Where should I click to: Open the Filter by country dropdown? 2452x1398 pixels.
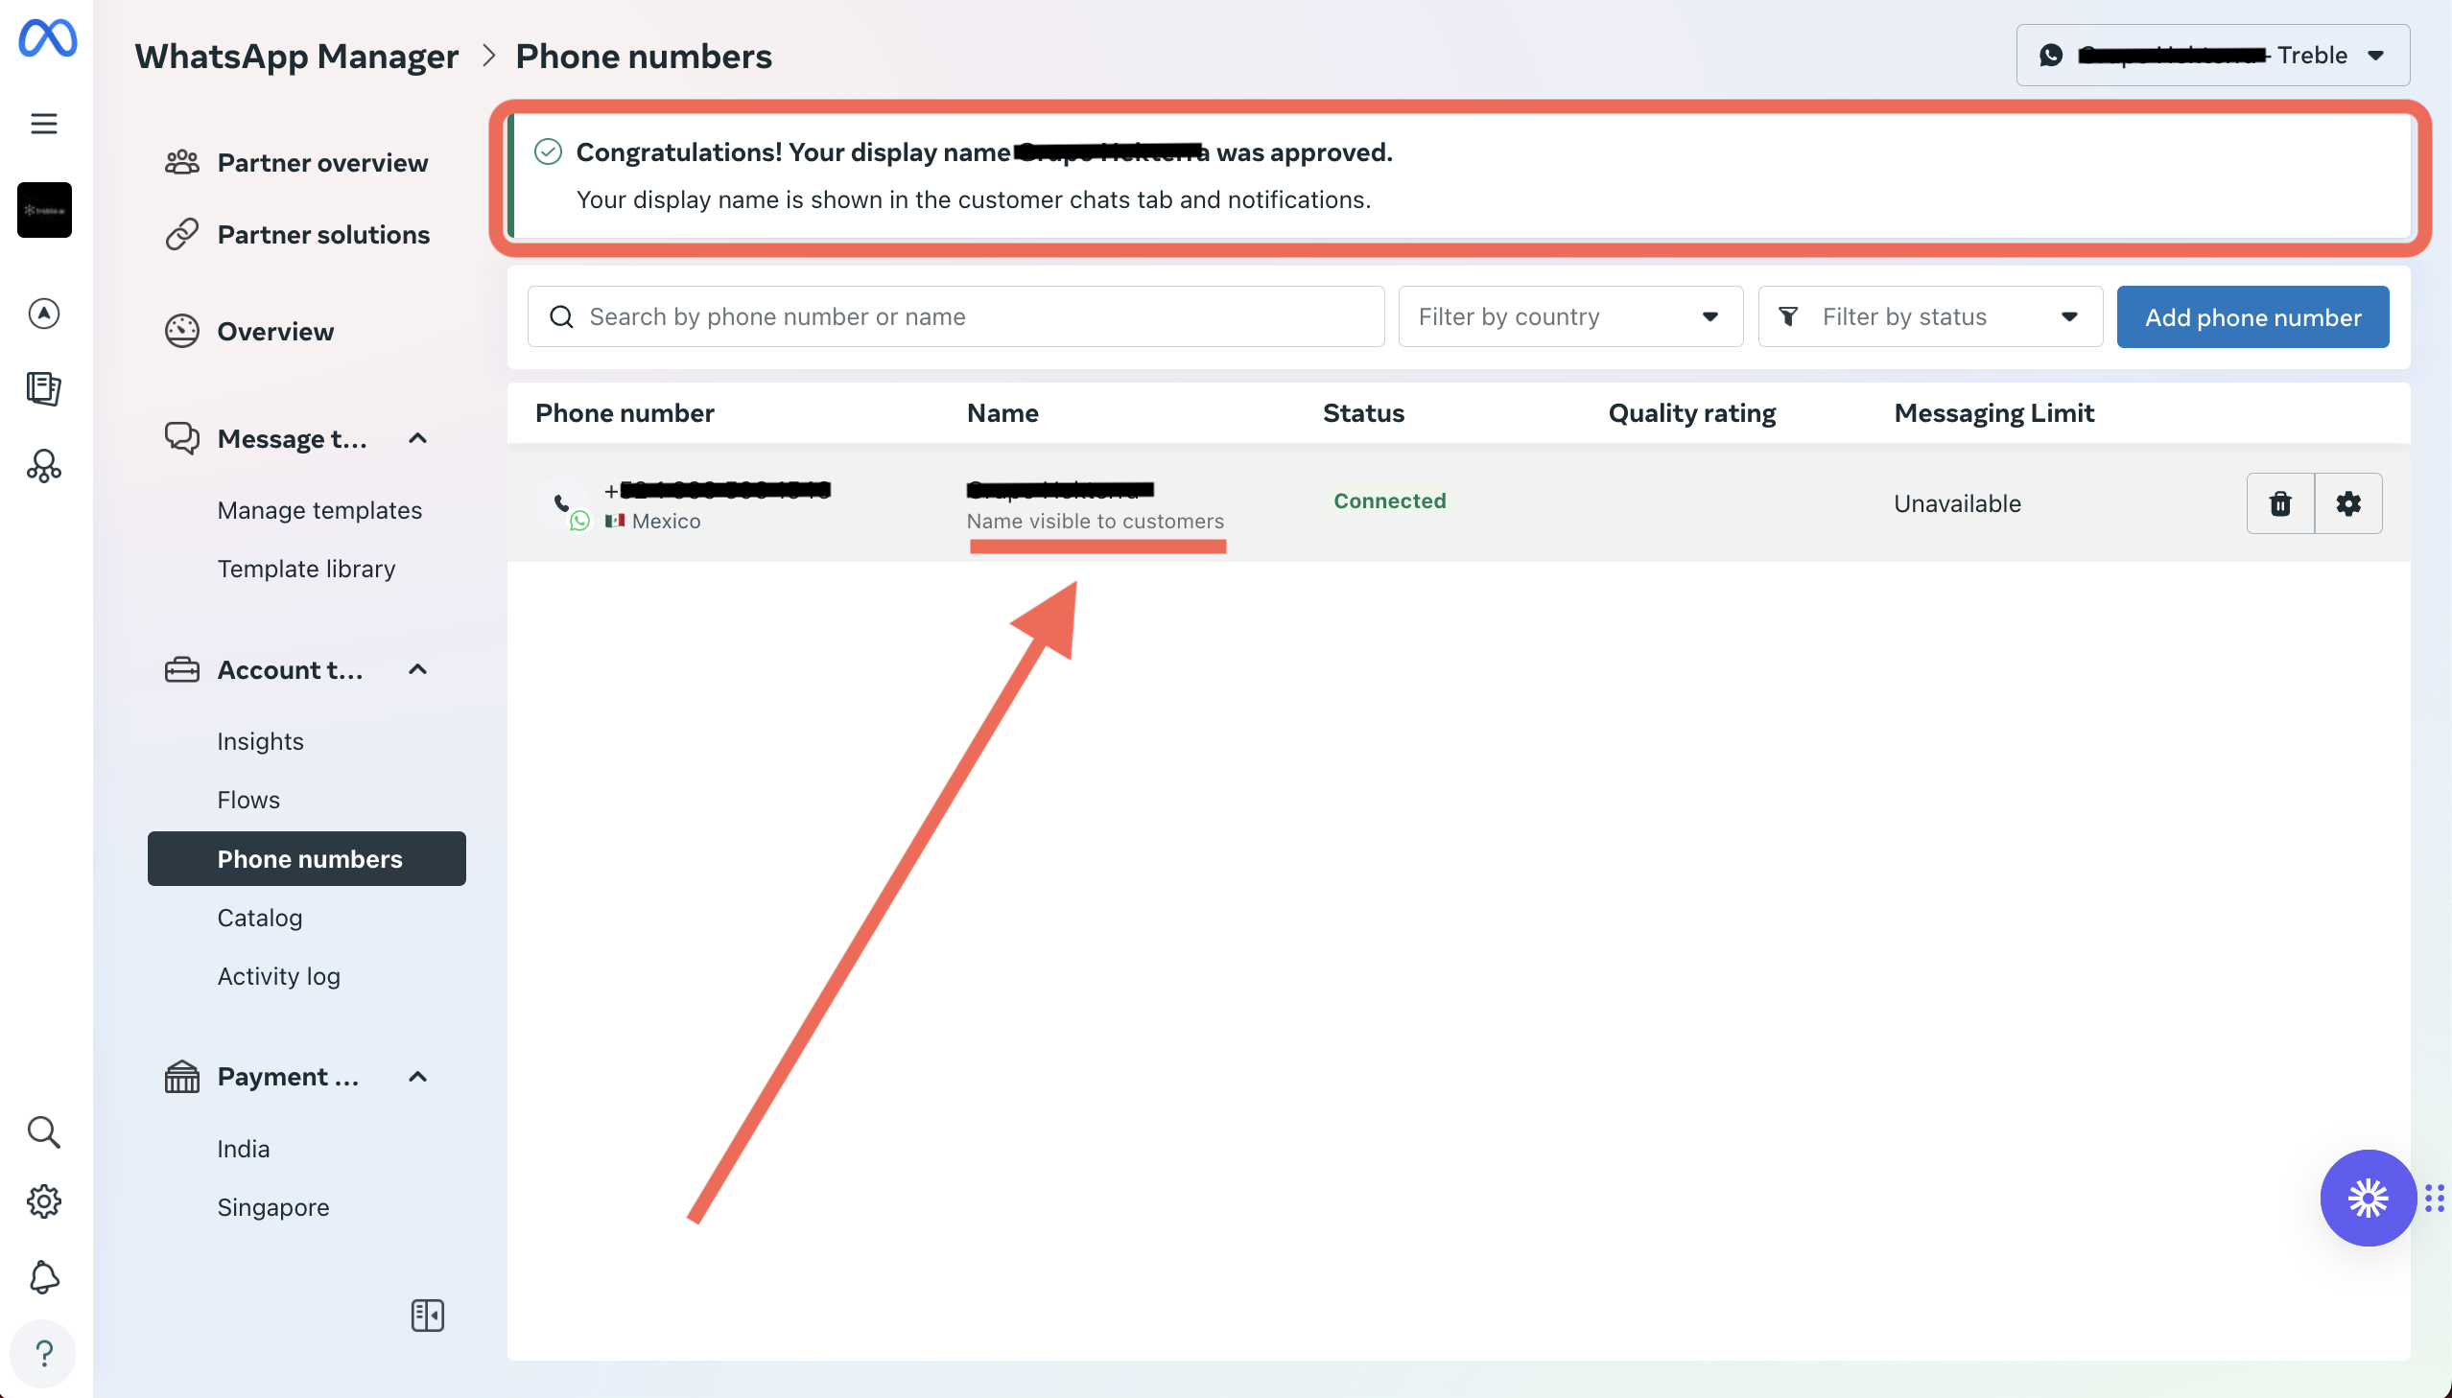click(1570, 316)
